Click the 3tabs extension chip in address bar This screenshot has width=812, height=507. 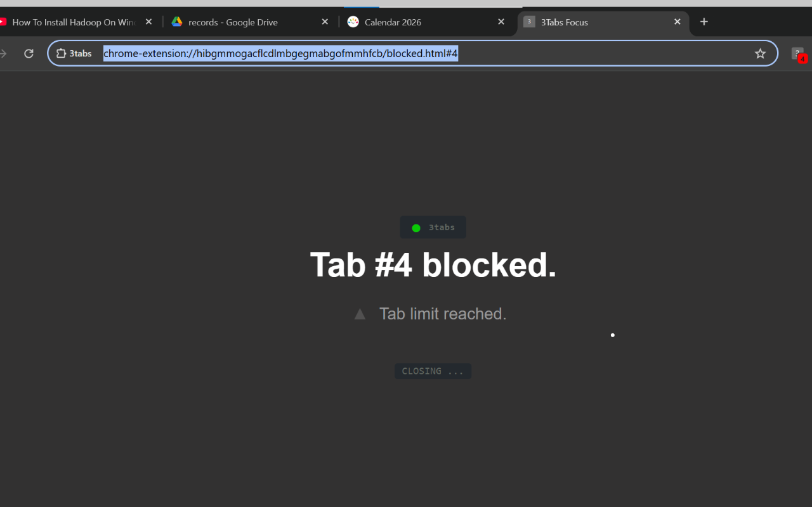coord(74,53)
